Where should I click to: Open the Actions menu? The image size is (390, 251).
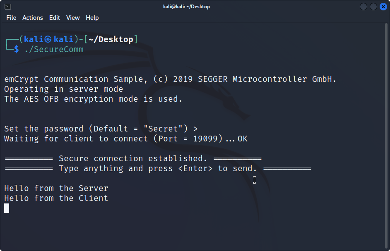[33, 18]
